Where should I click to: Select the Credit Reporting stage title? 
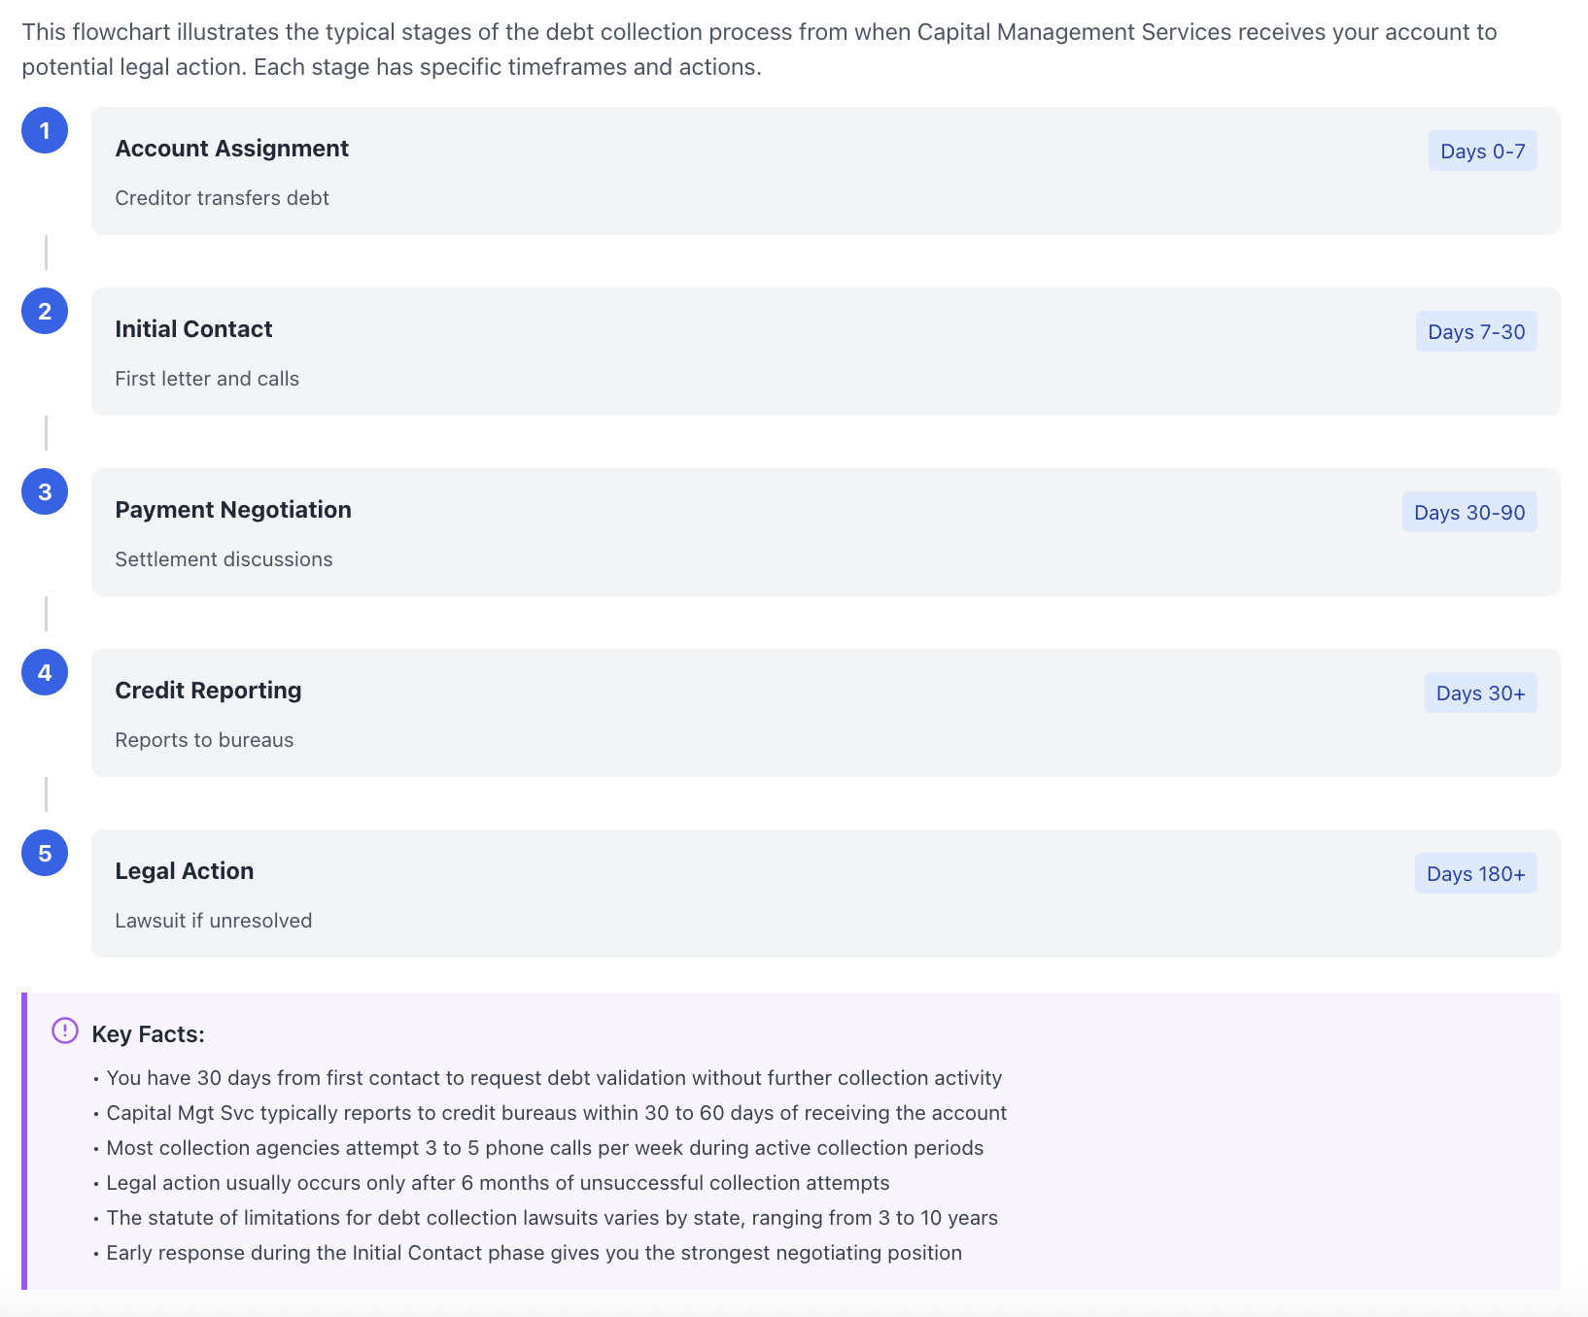coord(208,691)
